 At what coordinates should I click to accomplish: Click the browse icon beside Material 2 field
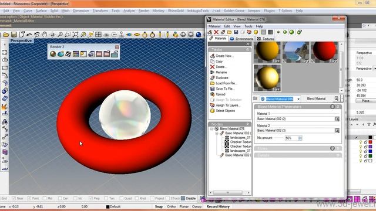click(337, 131)
